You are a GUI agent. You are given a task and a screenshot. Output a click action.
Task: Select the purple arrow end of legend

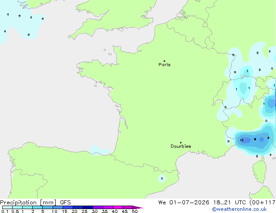coord(138,207)
